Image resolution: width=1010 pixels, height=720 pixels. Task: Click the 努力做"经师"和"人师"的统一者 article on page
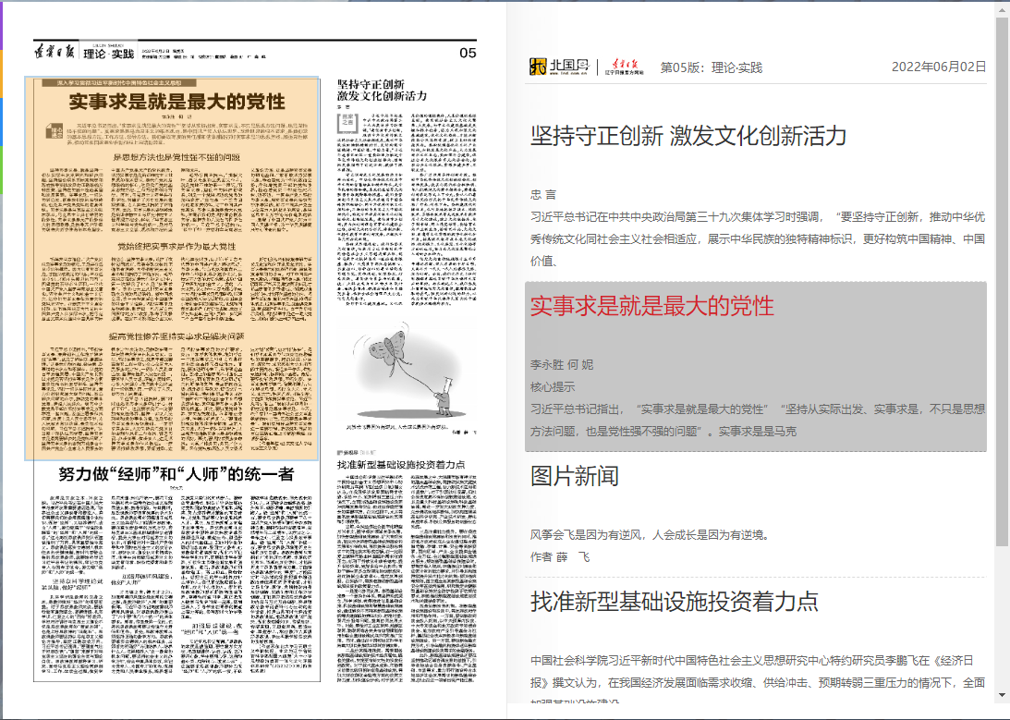pyautogui.click(x=176, y=475)
